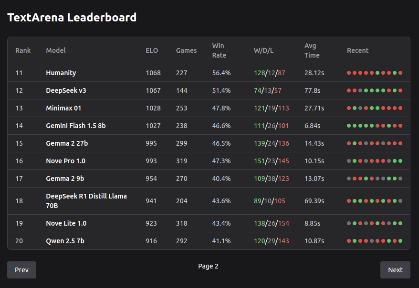Open the Nove Lite 1.0 model entry
Screen dimensions: 419x288
(x=66, y=223)
